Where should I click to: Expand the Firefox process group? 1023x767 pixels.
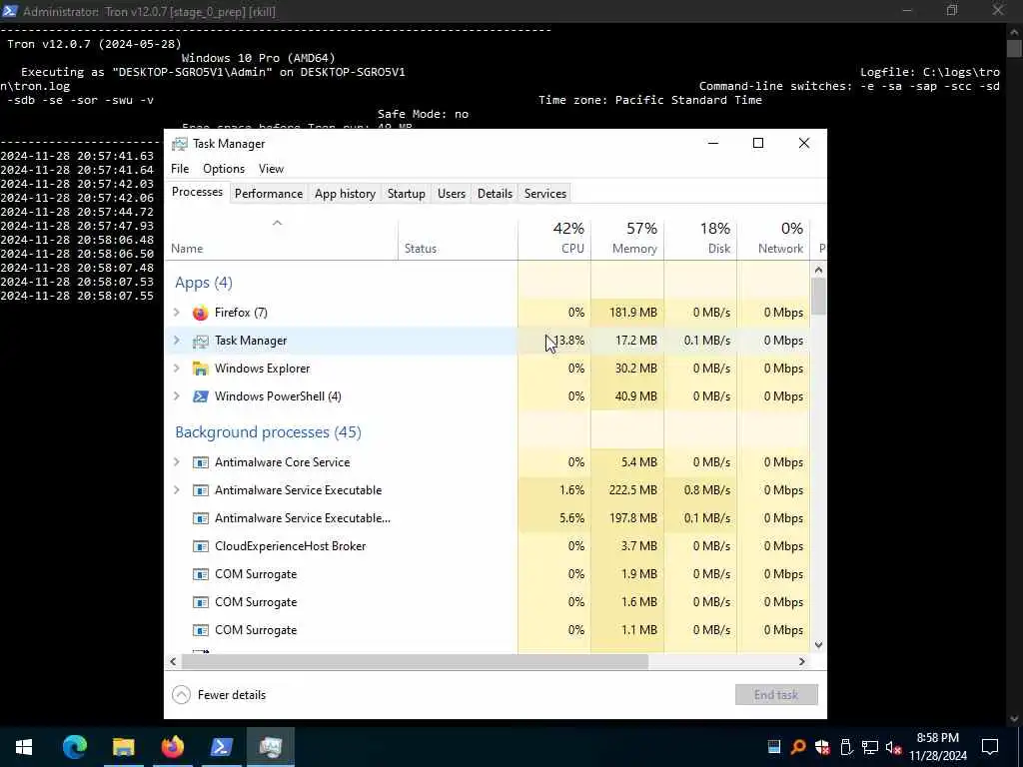pos(176,313)
